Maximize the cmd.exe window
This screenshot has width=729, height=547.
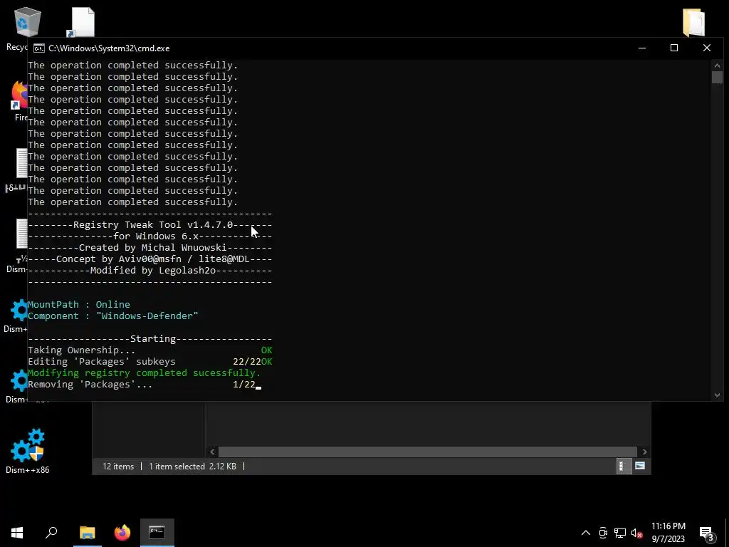pyautogui.click(x=674, y=48)
